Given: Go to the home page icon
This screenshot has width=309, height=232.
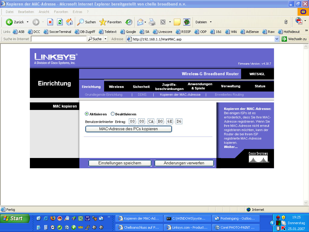Looking at the screenshot, I should [69, 22].
